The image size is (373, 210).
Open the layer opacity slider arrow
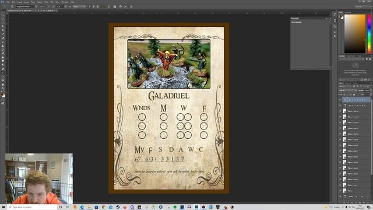click(371, 90)
